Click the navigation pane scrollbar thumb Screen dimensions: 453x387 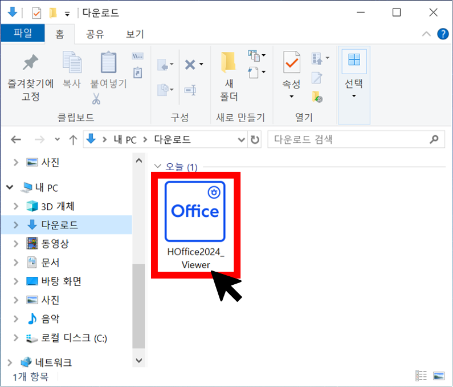click(x=139, y=307)
